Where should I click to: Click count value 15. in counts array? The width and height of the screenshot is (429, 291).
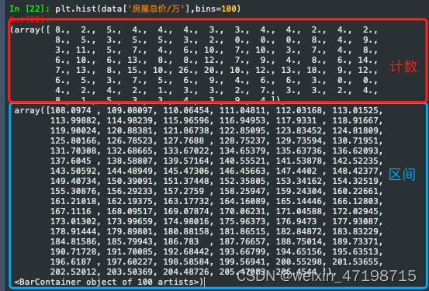click(x=137, y=71)
